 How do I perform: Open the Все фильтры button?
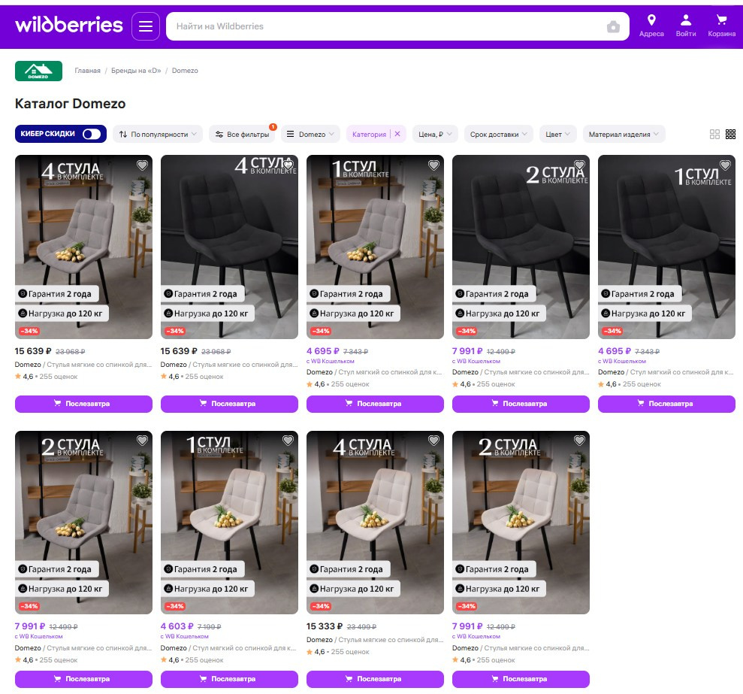[243, 135]
